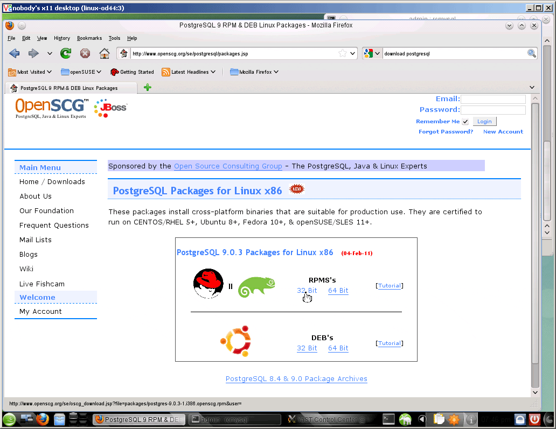
Task: Click the scroll down arrow of page scrollbar
Action: [x=535, y=392]
